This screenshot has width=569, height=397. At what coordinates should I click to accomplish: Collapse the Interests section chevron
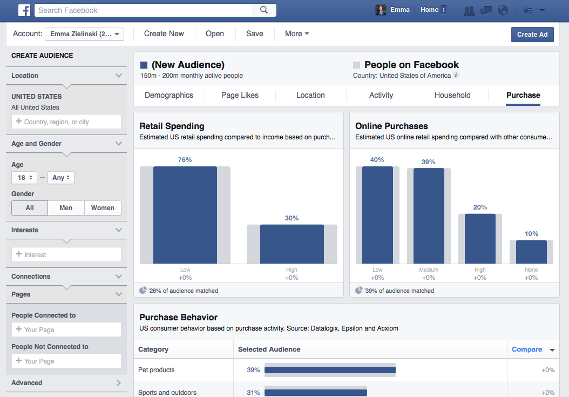pyautogui.click(x=119, y=230)
